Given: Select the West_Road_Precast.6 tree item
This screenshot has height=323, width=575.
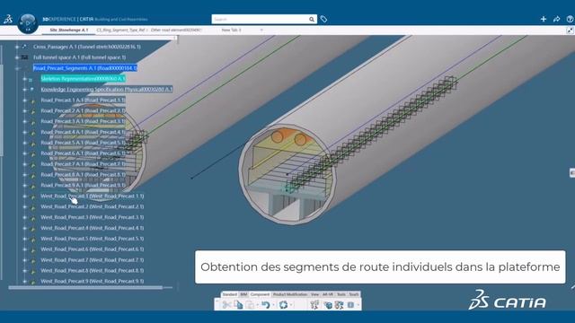Looking at the screenshot, I should click(x=92, y=249).
